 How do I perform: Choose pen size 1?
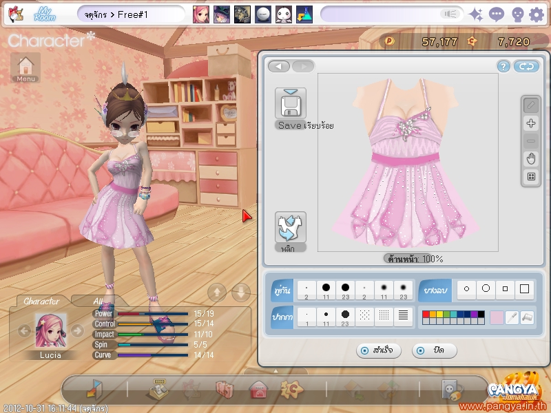click(x=306, y=317)
